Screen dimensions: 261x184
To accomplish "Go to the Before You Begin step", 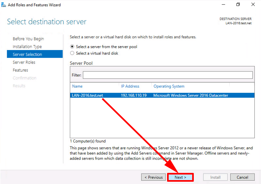I will [28, 39].
